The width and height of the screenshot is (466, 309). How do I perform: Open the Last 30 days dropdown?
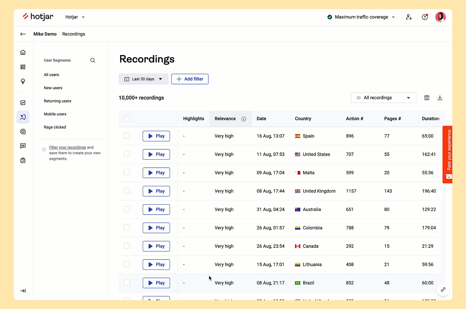tap(143, 79)
